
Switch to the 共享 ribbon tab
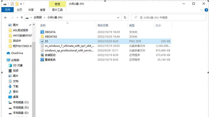[x=31, y=10]
